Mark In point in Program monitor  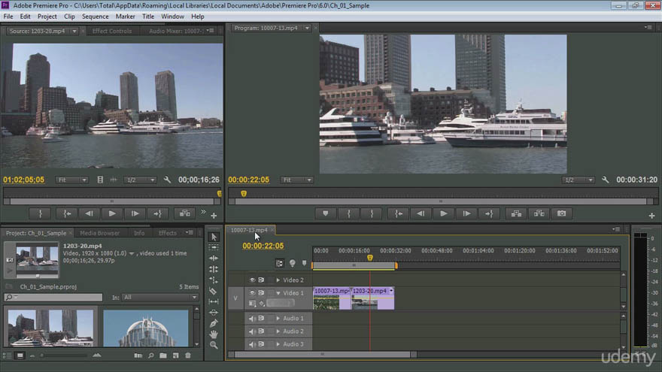(x=349, y=213)
